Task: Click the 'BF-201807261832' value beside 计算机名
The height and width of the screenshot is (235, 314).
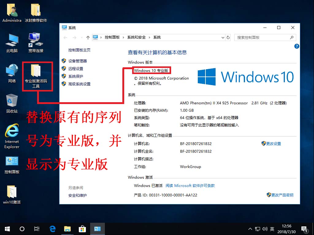Action: pos(196,144)
